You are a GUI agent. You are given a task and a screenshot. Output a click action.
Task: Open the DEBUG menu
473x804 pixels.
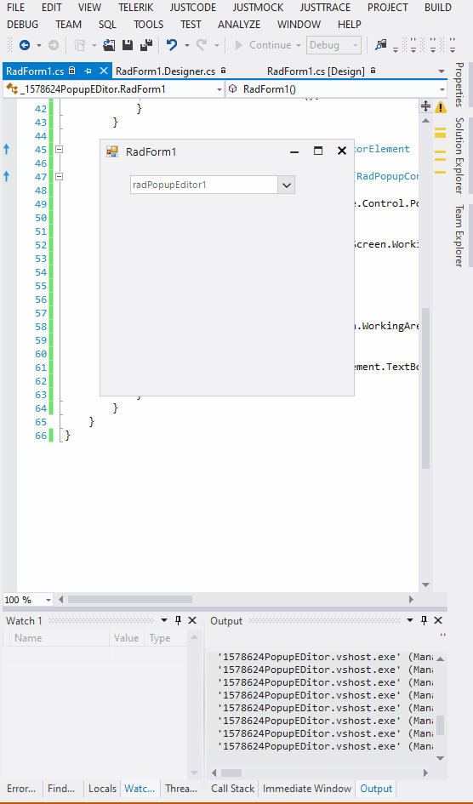coord(23,25)
